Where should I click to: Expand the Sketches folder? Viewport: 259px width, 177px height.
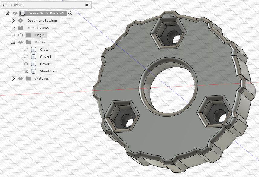click(13, 78)
